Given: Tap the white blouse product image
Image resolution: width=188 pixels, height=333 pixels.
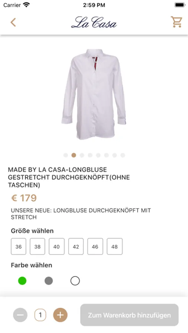Looking at the screenshot, I should pyautogui.click(x=94, y=94).
